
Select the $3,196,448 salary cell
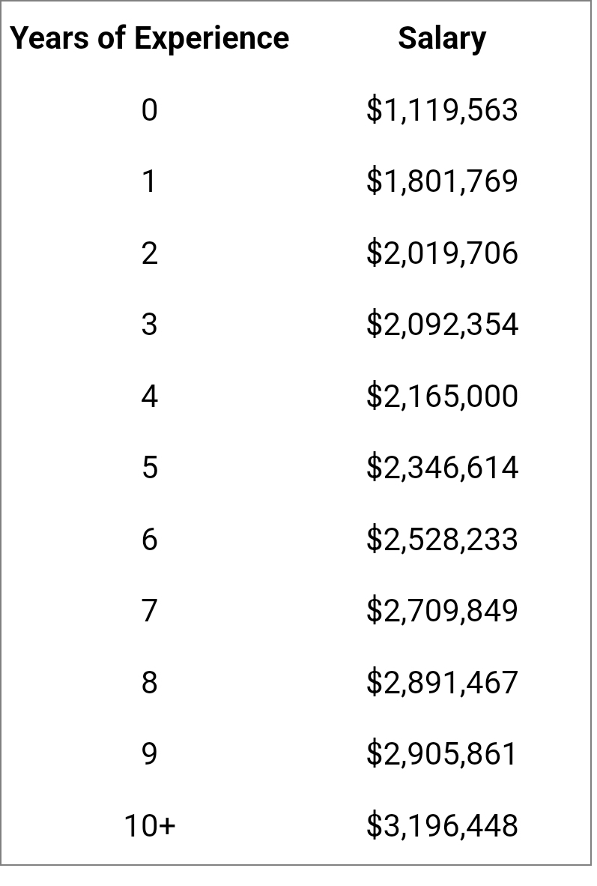pyautogui.click(x=441, y=825)
